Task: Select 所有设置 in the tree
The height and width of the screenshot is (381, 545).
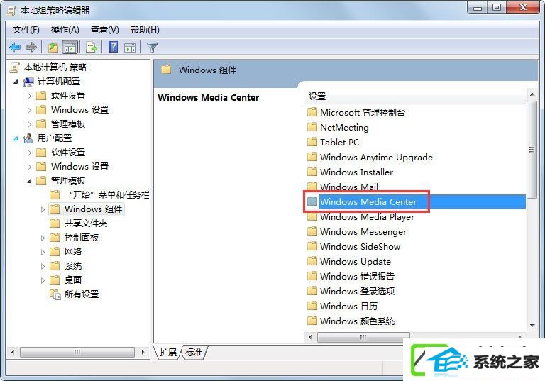Action: 82,294
